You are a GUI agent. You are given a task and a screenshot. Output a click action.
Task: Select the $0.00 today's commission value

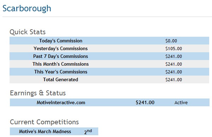[171, 41]
